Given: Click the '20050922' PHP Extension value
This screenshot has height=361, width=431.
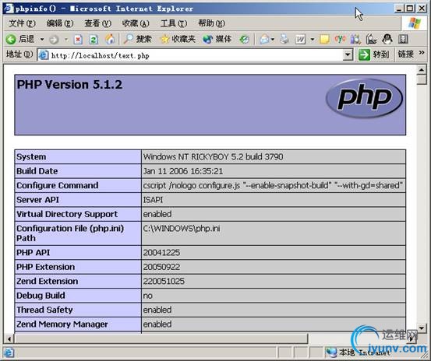Looking at the screenshot, I should coord(161,267).
